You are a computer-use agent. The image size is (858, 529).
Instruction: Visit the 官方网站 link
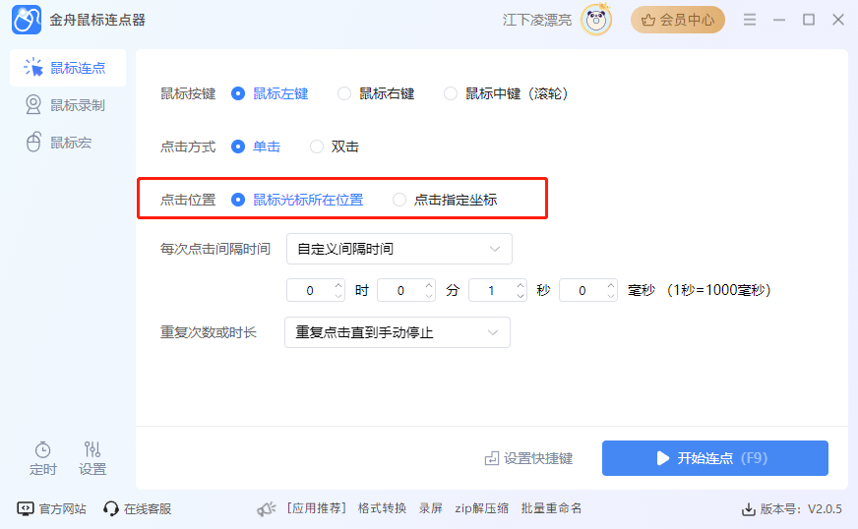click(x=52, y=508)
